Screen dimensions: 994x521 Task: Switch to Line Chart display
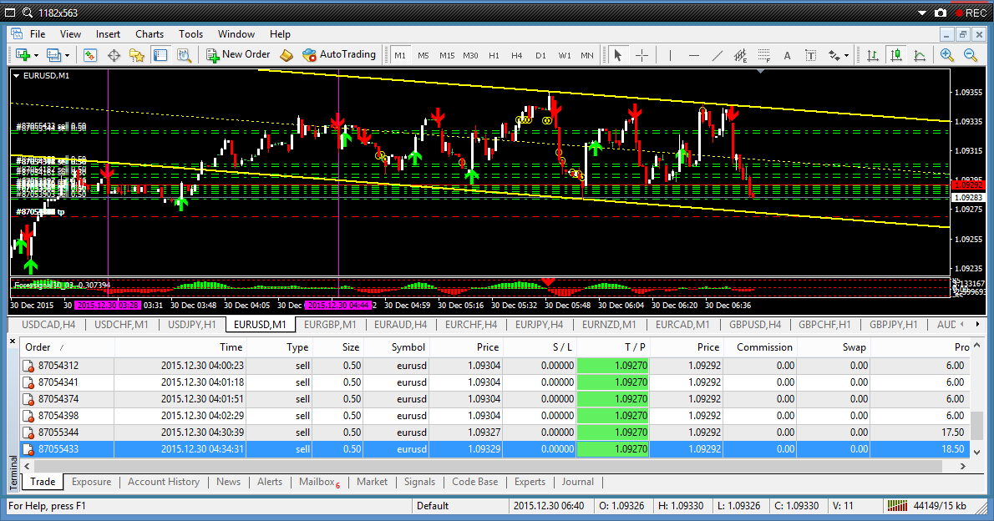[x=920, y=55]
